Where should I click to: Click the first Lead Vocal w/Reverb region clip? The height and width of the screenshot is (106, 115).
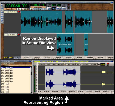click(42, 22)
